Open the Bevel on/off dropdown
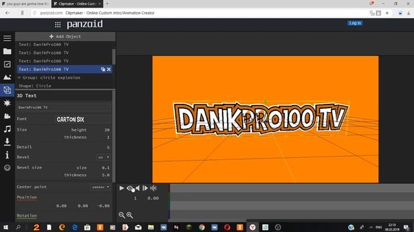 (103, 157)
